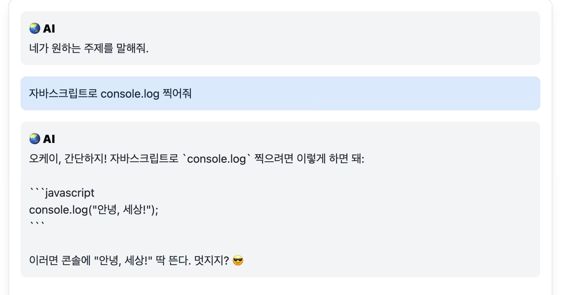
Task: Click the ```javascript code fence line
Action: [x=62, y=193]
